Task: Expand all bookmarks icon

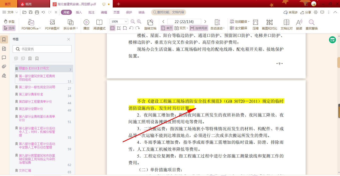Action: point(16,58)
